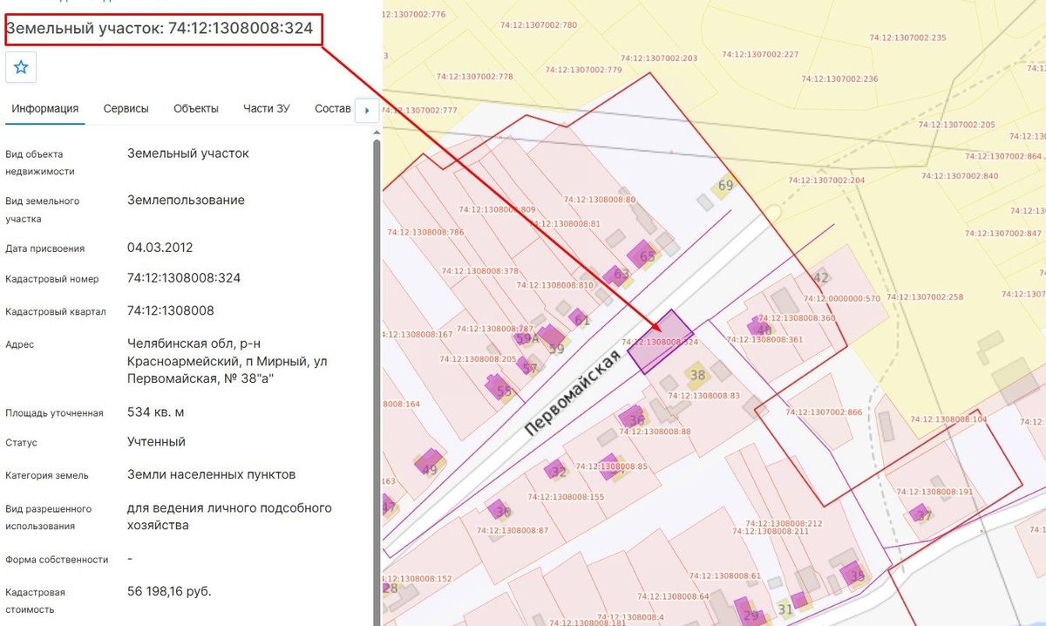Viewport: 1046px width, 626px height.
Task: Click map parcel label 74:12:1308008:155
Action: click(566, 497)
